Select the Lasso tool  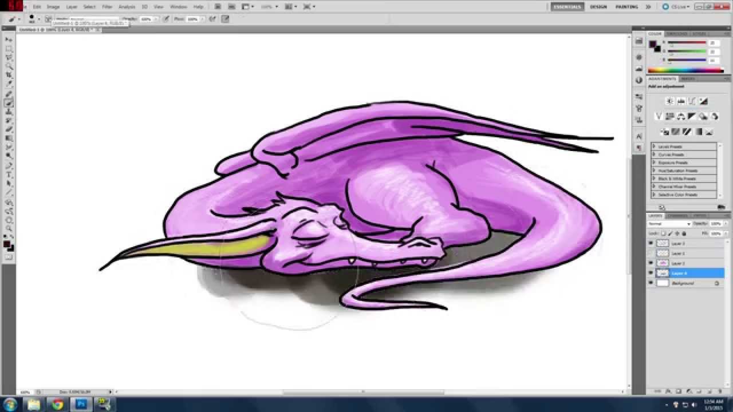9,57
